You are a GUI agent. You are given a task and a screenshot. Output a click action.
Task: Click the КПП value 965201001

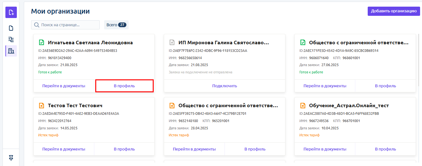tap(221, 121)
